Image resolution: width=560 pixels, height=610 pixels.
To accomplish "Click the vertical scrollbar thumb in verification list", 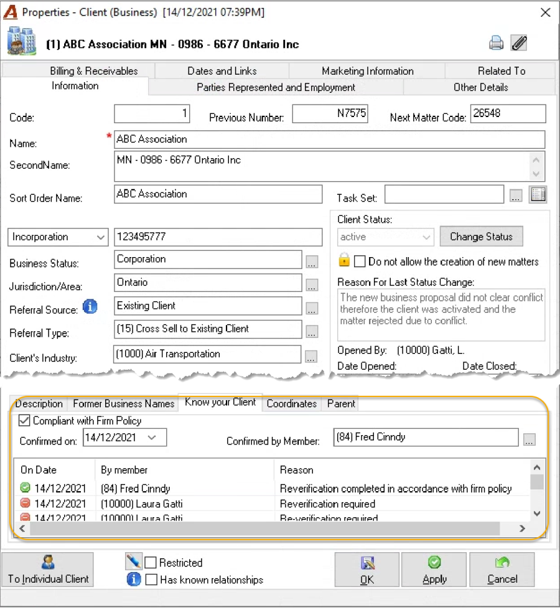I will pos(537,482).
